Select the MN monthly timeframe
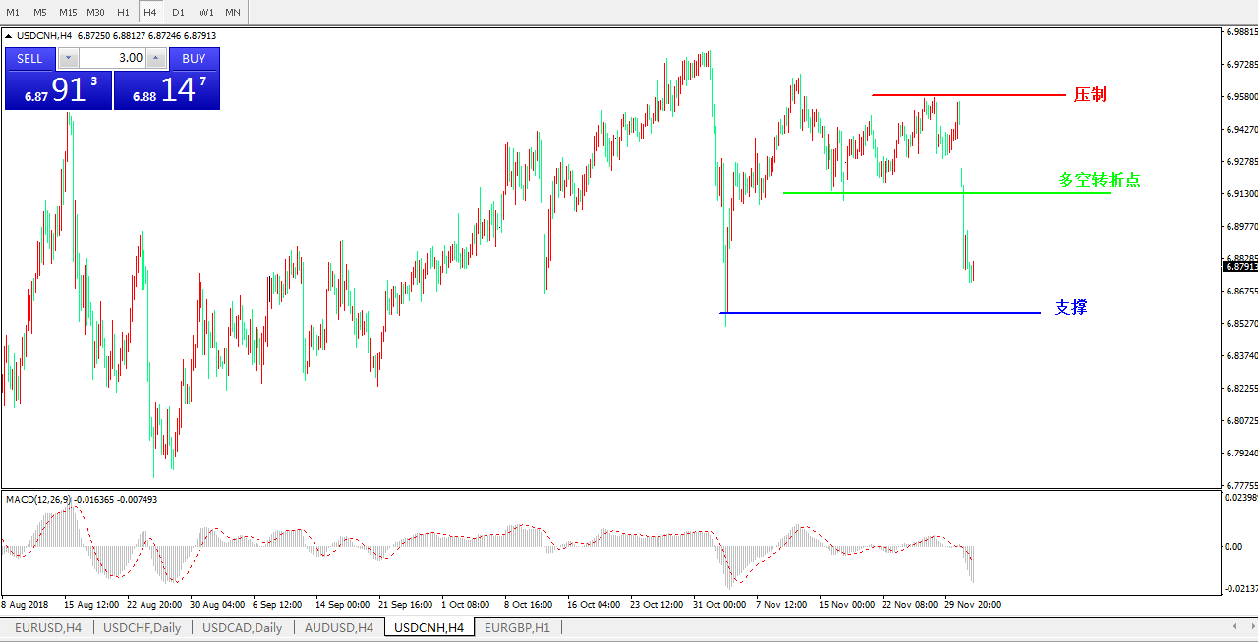Image resolution: width=1258 pixels, height=642 pixels. coord(233,12)
